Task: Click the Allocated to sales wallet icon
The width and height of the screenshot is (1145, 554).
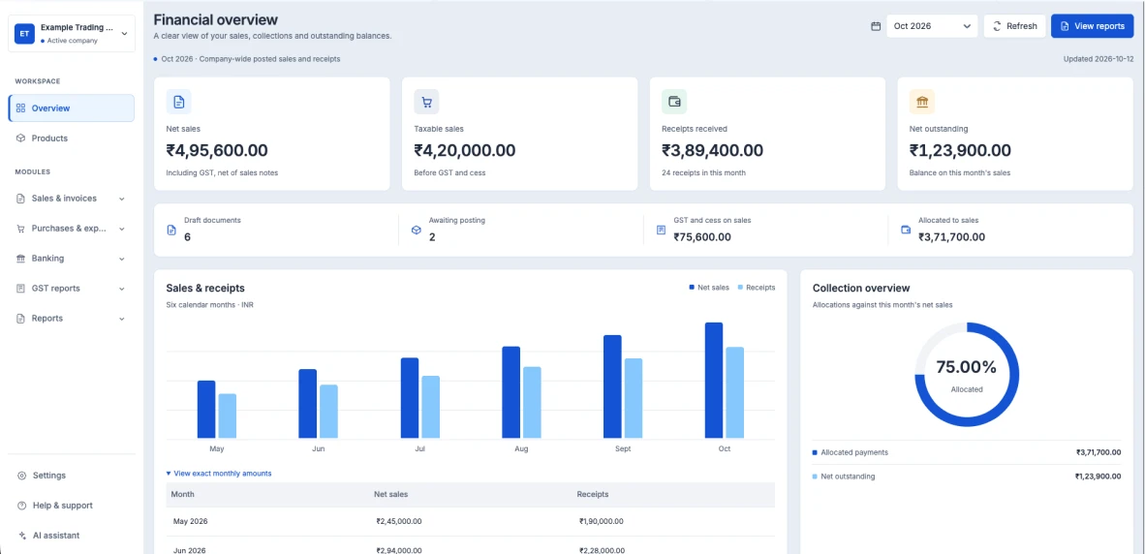Action: 906,230
